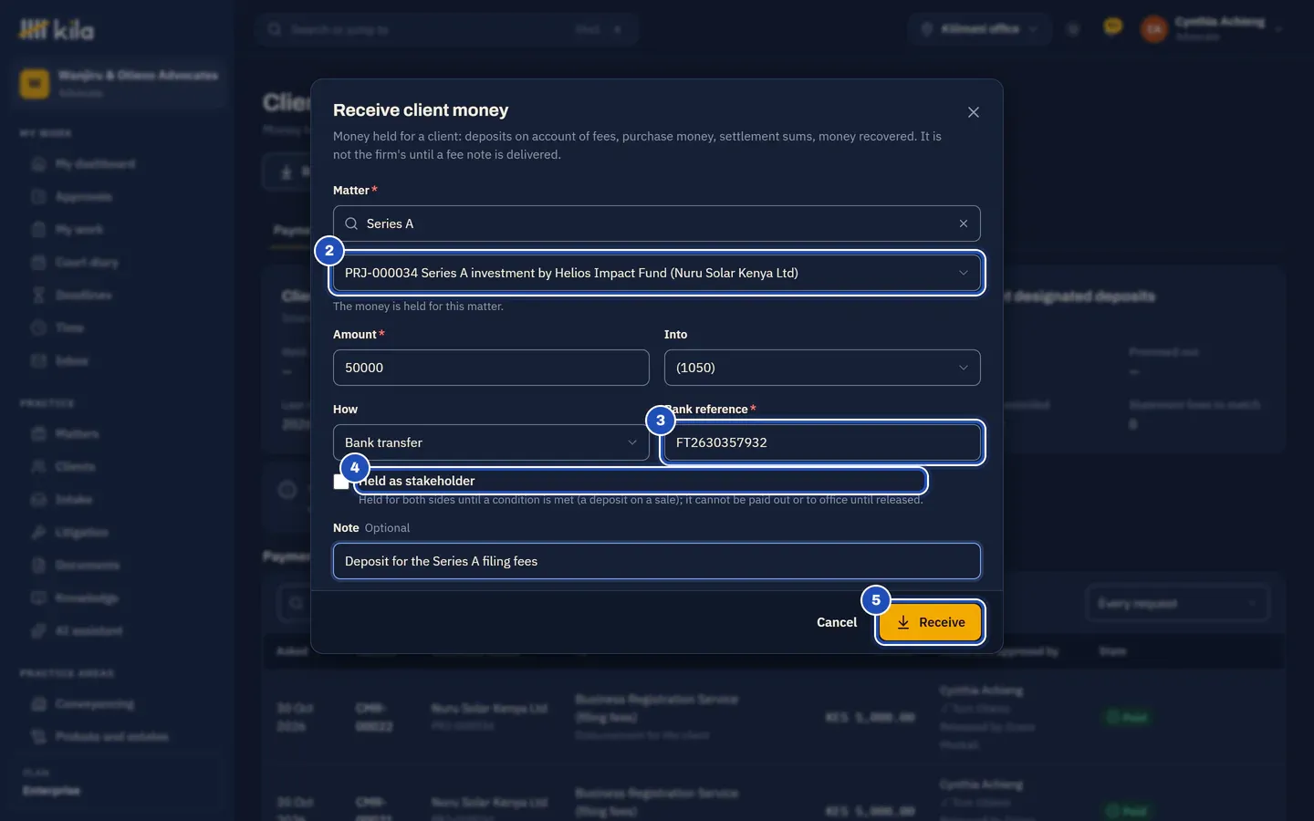Open the Wanjiru & Otieno Advocates firm switcher

click(120, 83)
